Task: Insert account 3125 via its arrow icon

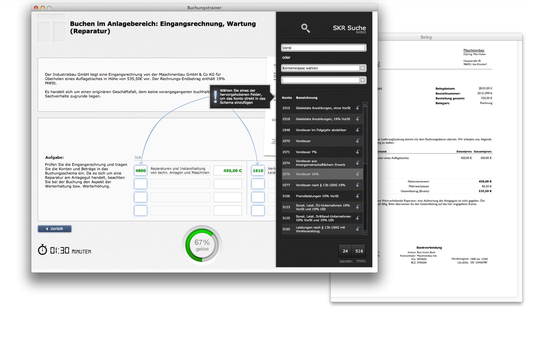Action: [x=358, y=218]
